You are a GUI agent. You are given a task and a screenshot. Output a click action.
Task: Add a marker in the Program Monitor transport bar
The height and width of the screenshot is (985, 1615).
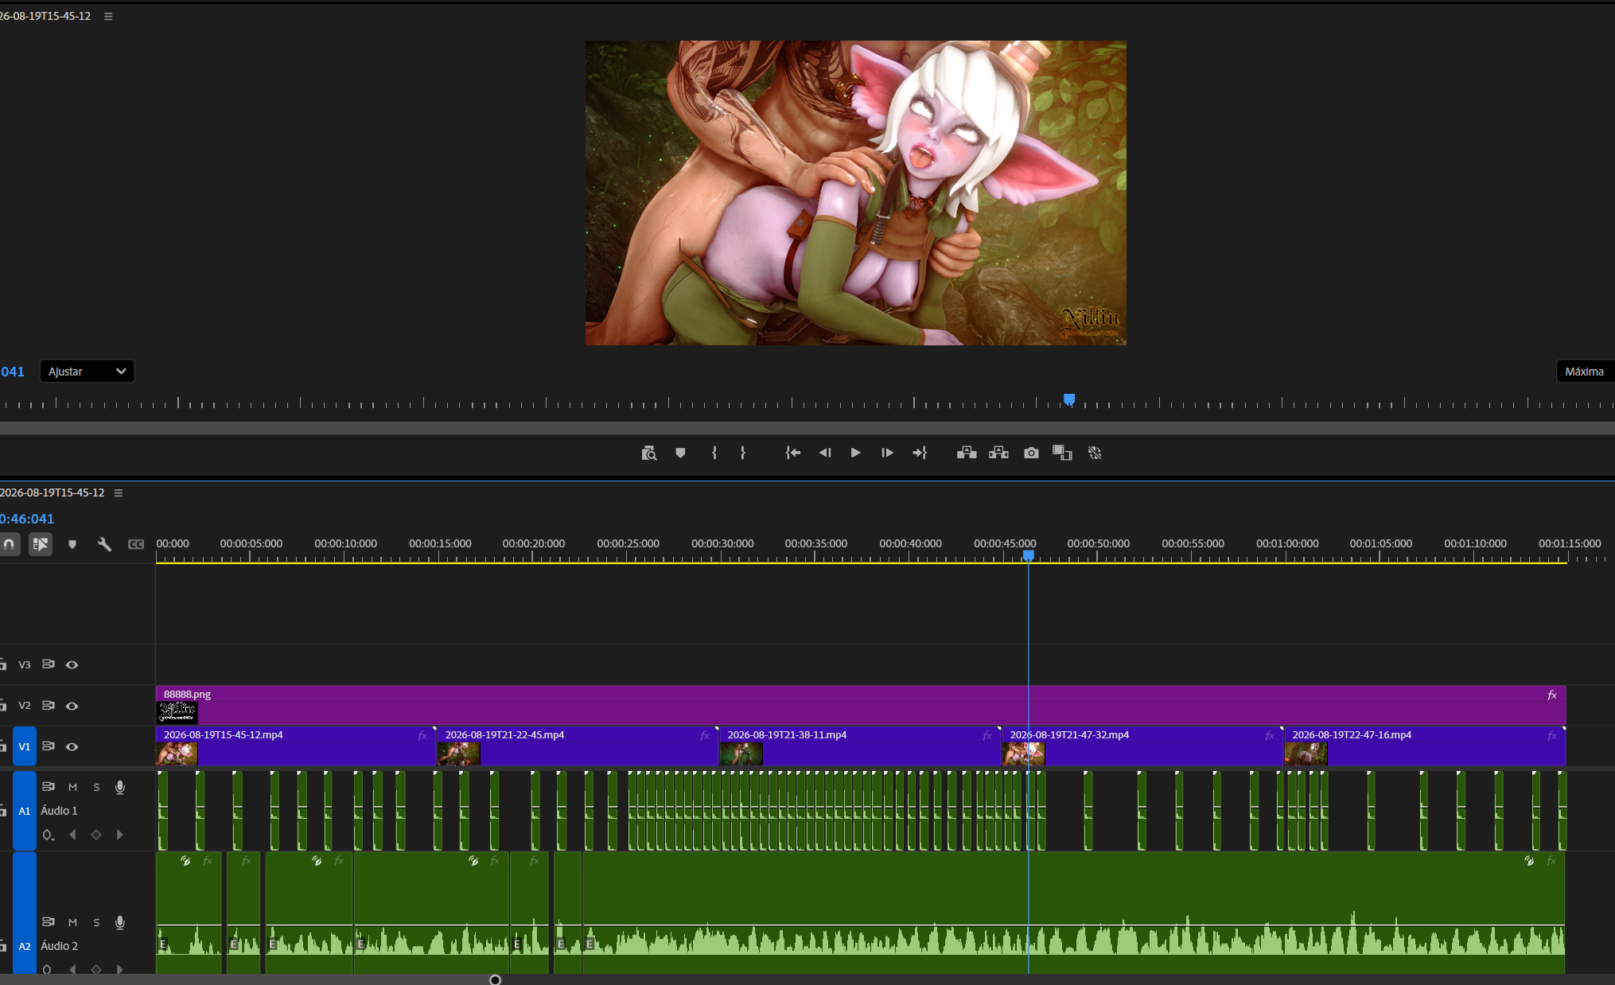coord(680,453)
